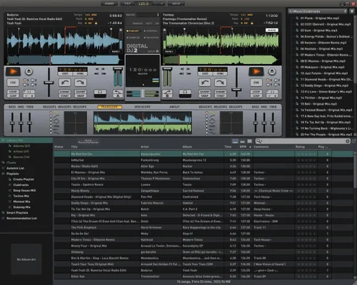This screenshot has width=357, height=285.
Task: Click Deck A's fast rewind seek icon
Action: (x=97, y=73)
